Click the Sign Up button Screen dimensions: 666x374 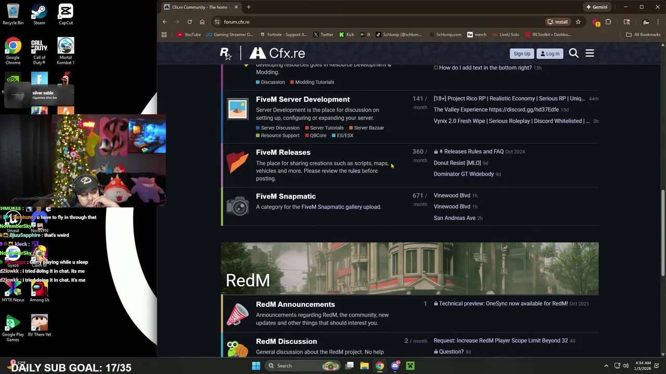522,54
